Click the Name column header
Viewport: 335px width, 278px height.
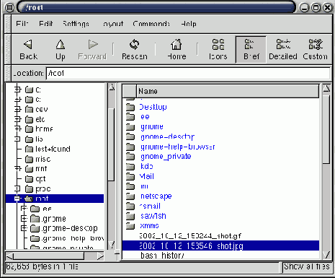pos(228,91)
